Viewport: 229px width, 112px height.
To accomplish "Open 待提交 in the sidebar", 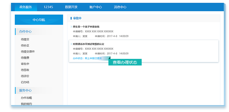I will [x=25, y=39].
